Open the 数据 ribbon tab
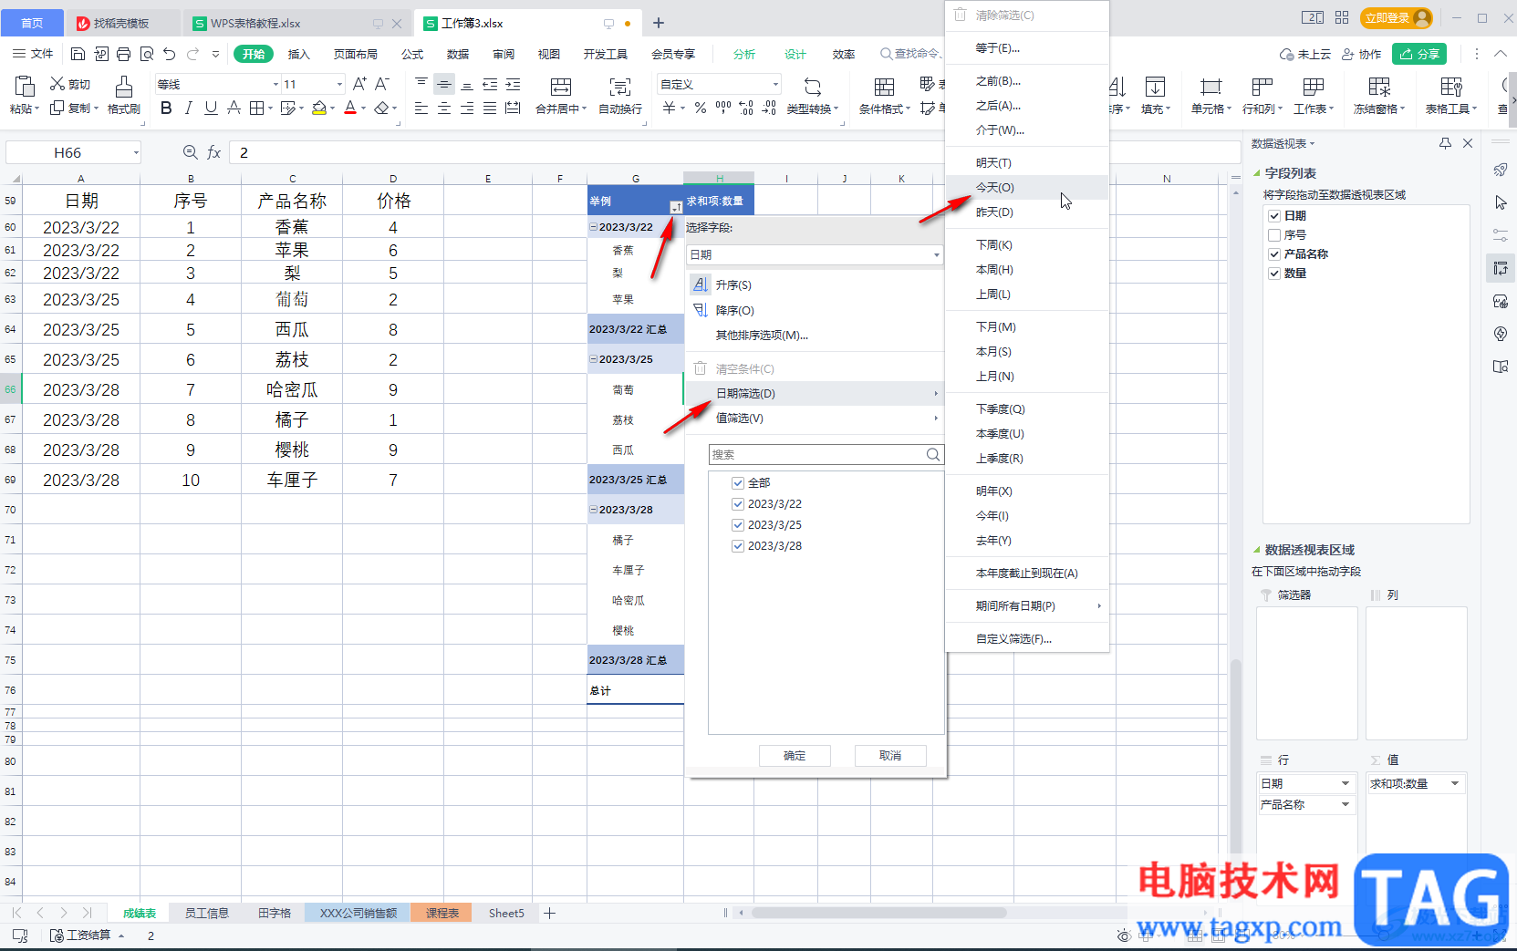Screen dimensions: 1517x951 [458, 55]
